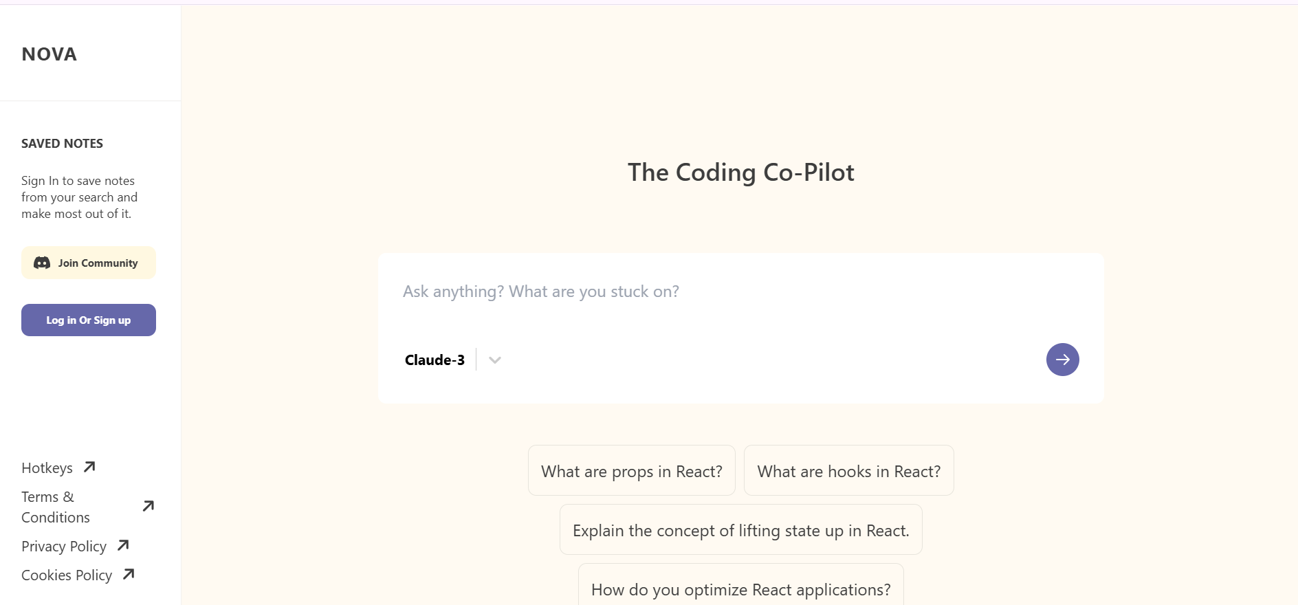
Task: Click the Discord icon in Join Community
Action: coord(42,263)
